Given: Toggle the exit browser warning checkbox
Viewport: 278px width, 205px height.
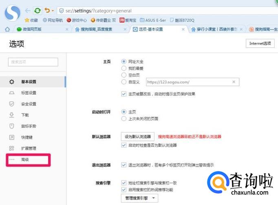Looking at the screenshot, I should (124, 165).
